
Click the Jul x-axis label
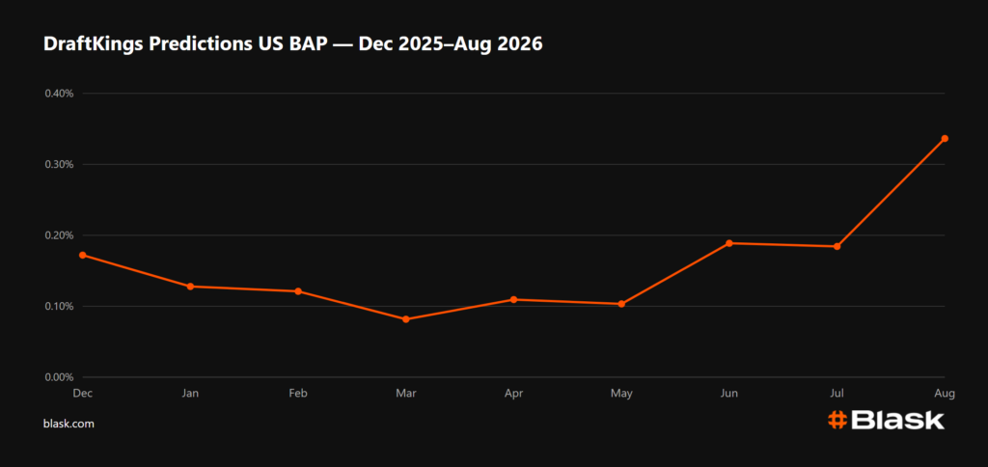click(x=837, y=394)
